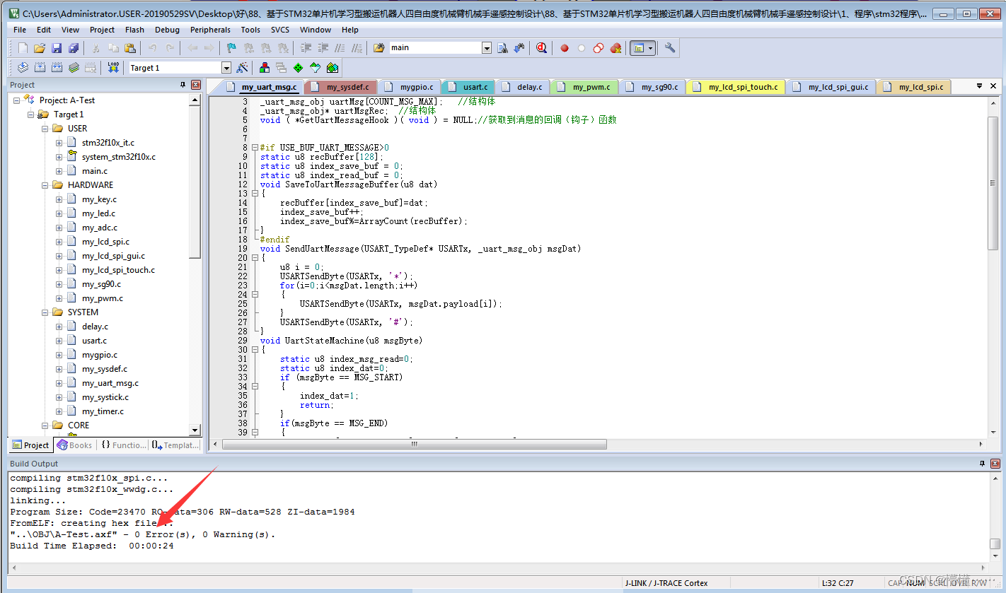The image size is (1006, 593).
Task: Switch to the my_lcd_spi_touch.c editor tab
Action: coord(736,87)
